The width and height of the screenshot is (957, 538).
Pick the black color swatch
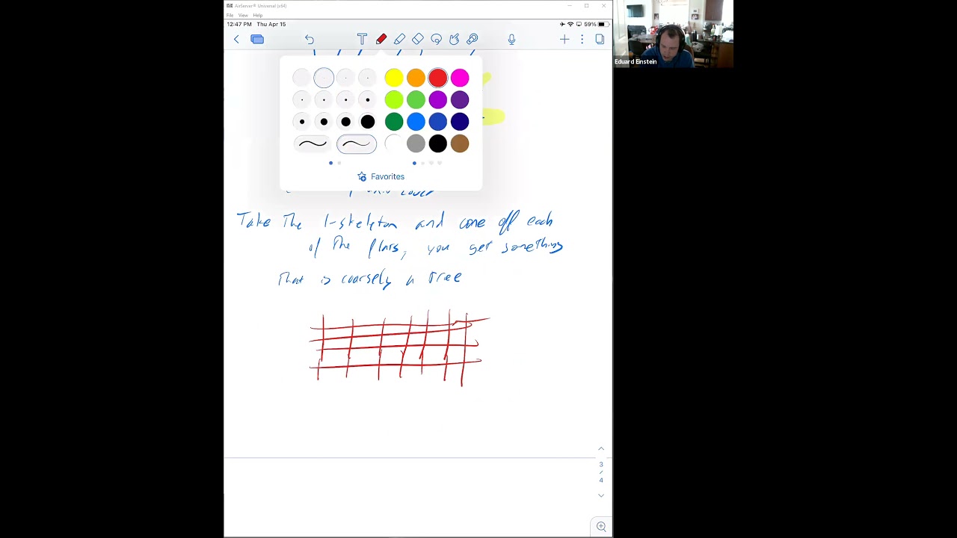point(438,143)
